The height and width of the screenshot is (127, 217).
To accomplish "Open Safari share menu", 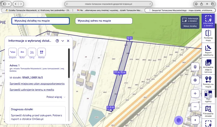I will (202, 4).
